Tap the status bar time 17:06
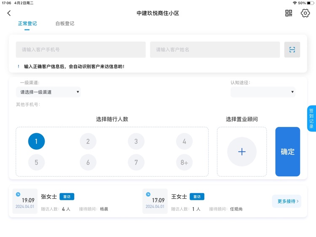Image resolution: width=316 pixels, height=237 pixels. (6, 3)
